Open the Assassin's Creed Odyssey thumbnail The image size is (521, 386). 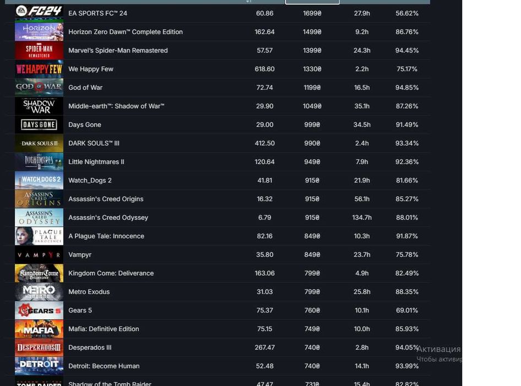pos(39,218)
